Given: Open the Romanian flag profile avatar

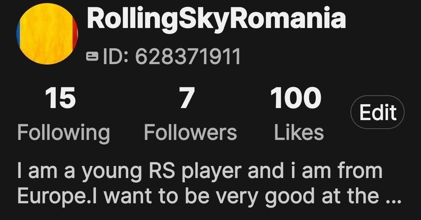Looking at the screenshot, I should click(x=47, y=34).
